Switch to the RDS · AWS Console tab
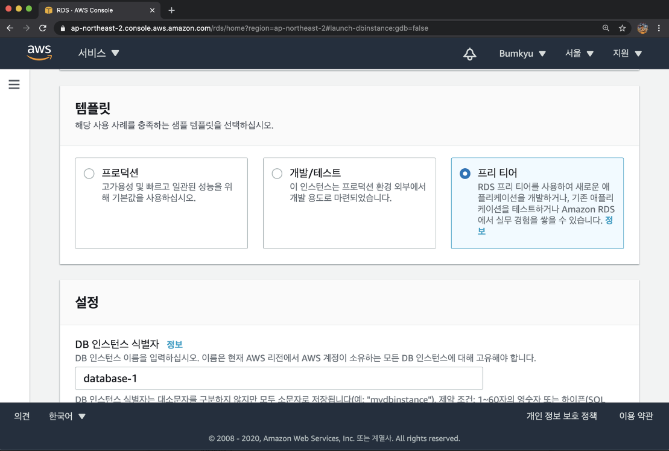This screenshot has width=669, height=451. 100,10
